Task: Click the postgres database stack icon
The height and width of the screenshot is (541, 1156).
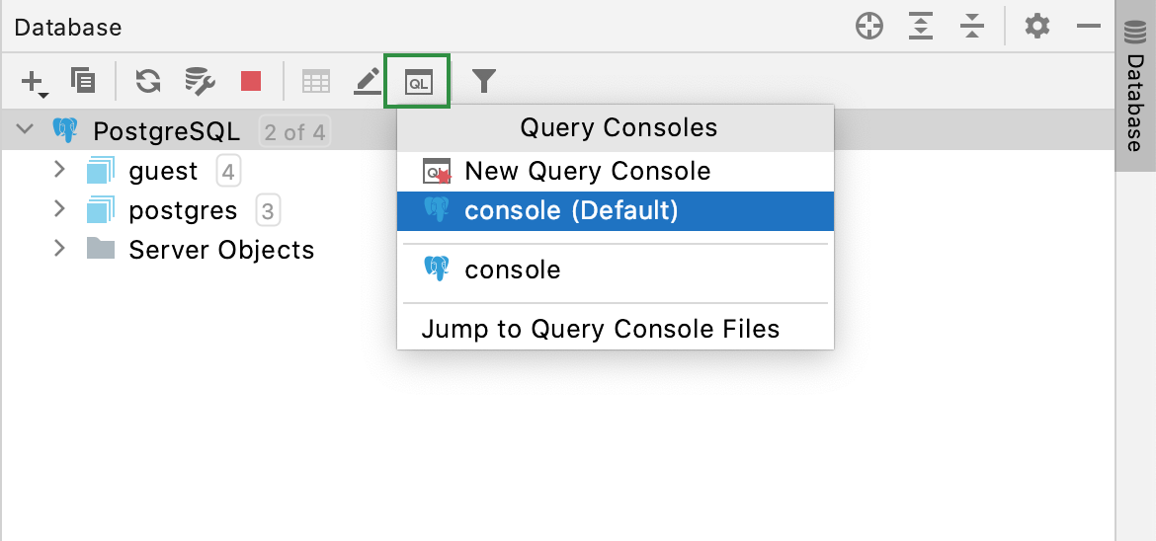Action: click(101, 210)
